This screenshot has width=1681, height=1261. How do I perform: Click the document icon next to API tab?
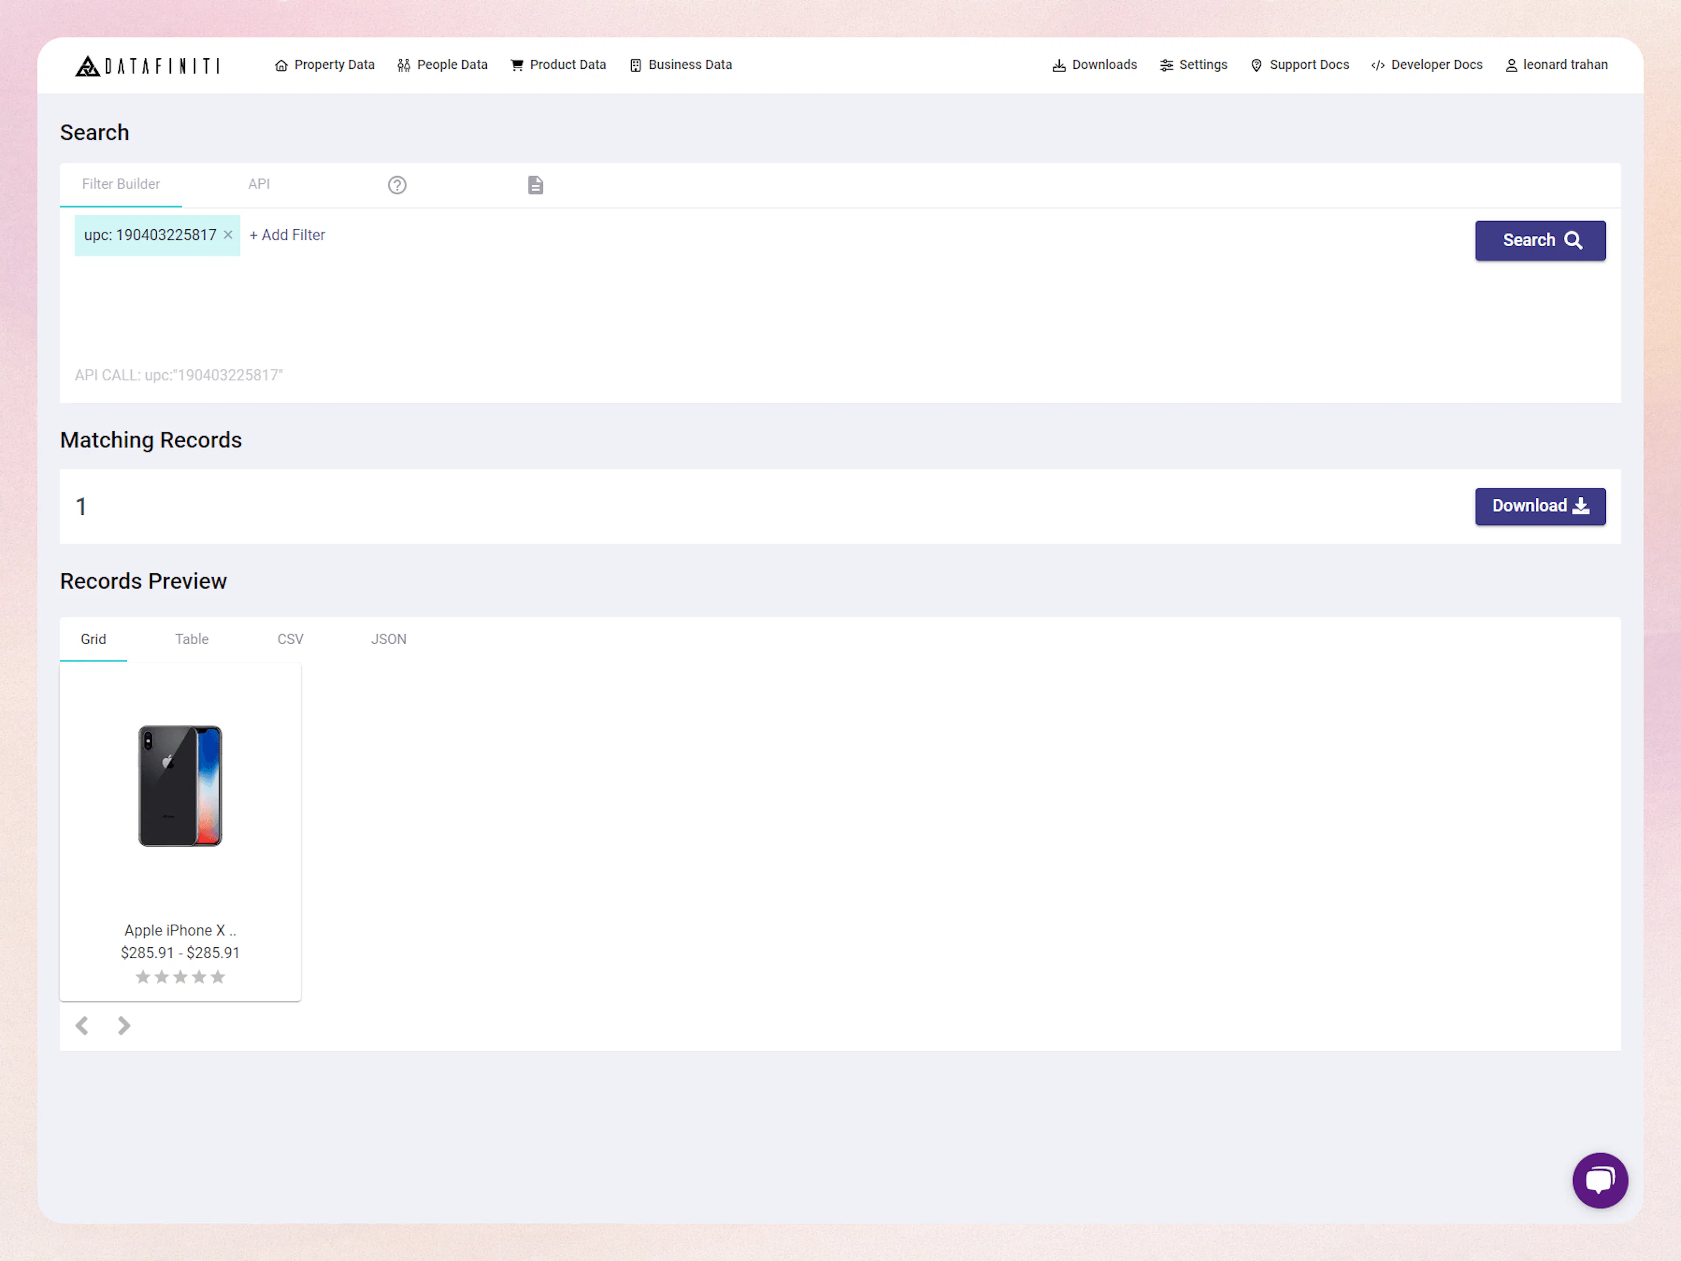pos(536,185)
